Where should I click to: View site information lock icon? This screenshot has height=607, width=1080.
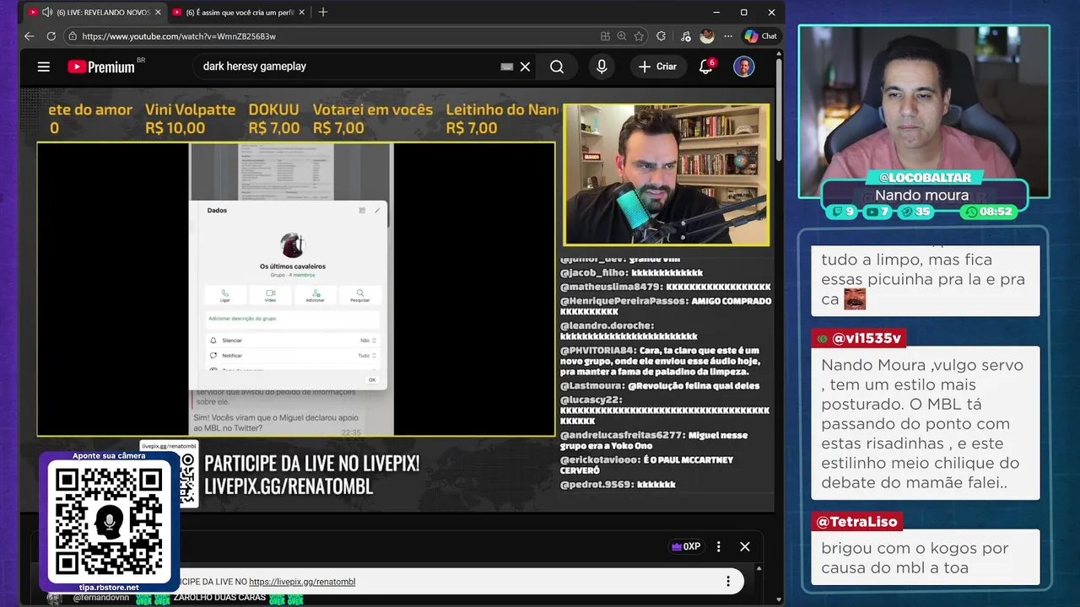pyautogui.click(x=73, y=36)
